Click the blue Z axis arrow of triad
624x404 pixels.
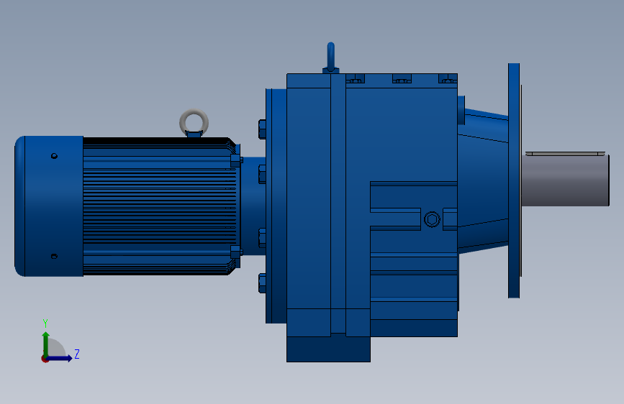tap(60, 358)
